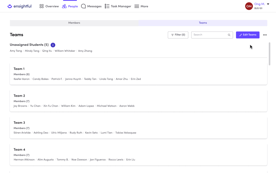This screenshot has width=276, height=173.
Task: Select the Overview grid icon
Action: coord(42,6)
